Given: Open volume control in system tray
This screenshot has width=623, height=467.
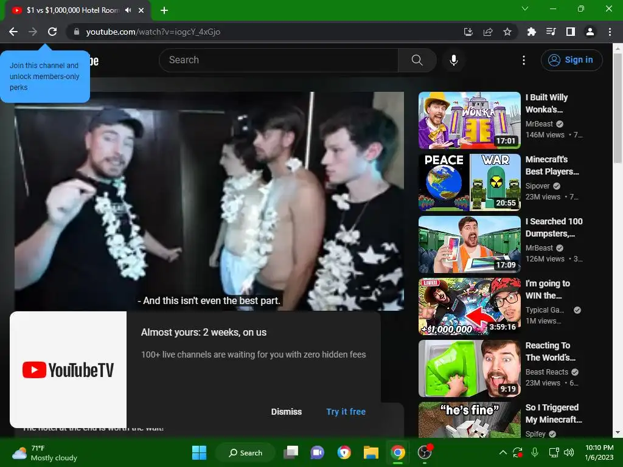Looking at the screenshot, I should (569, 452).
